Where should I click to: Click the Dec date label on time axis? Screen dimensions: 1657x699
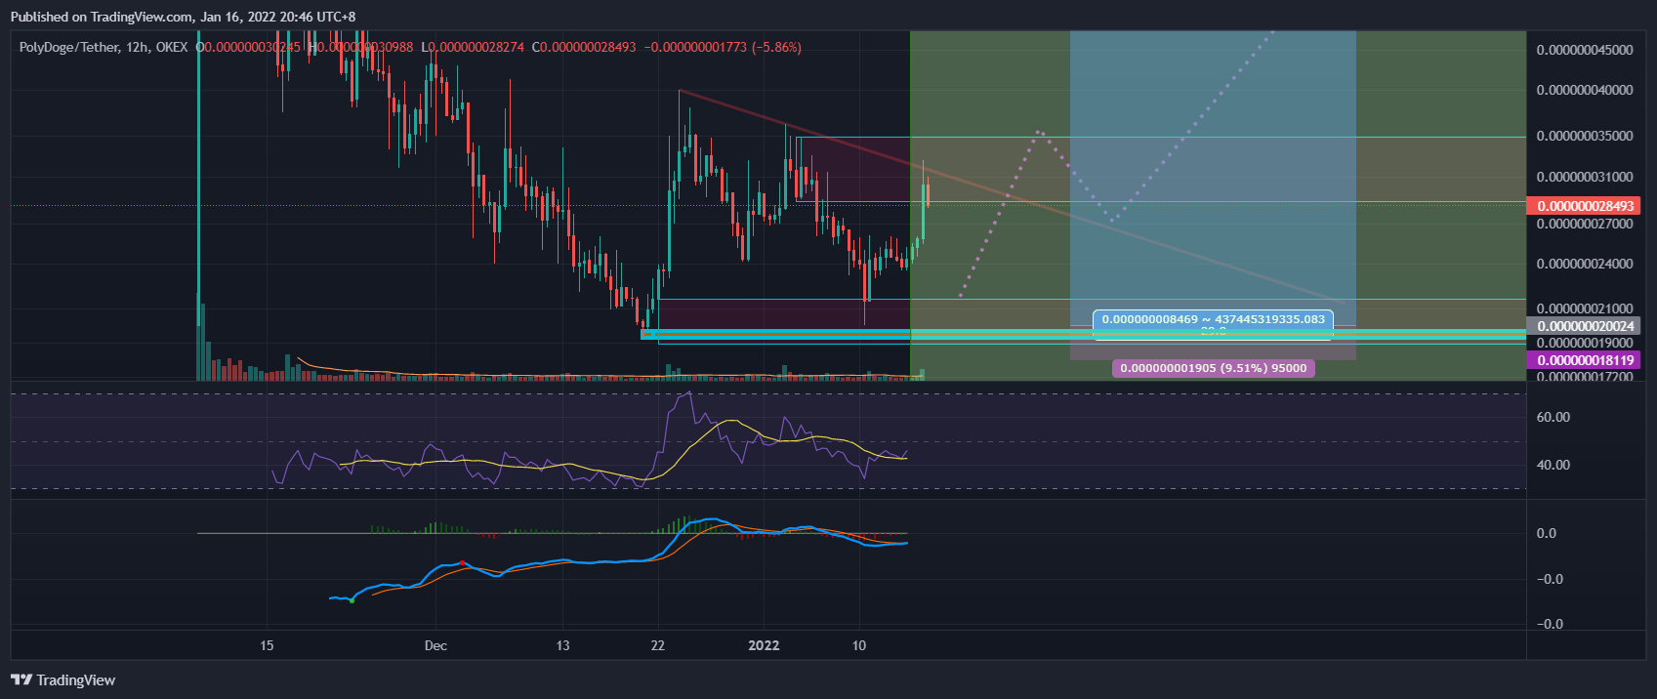[x=436, y=645]
